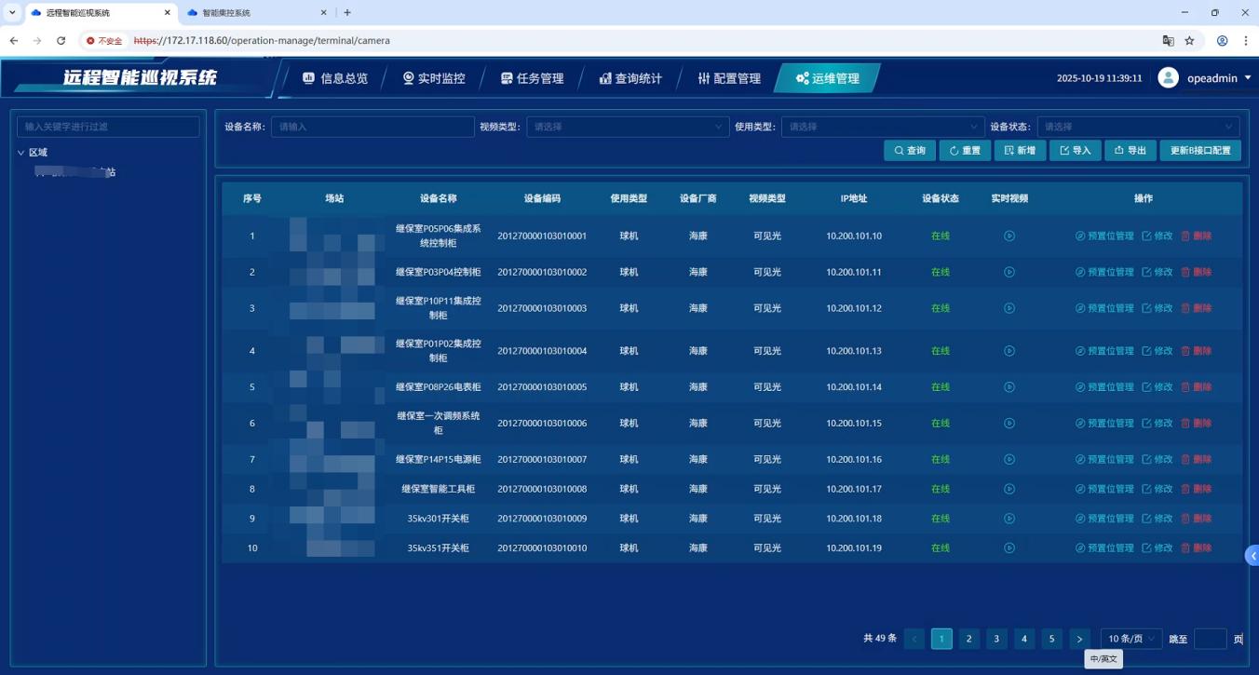Click the 导出 export button
The width and height of the screenshot is (1259, 675).
pos(1130,151)
